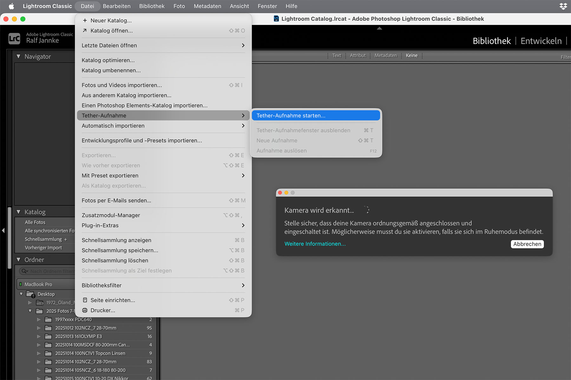This screenshot has width=571, height=380.
Task: Click the left panel collapse arrow
Action: coord(3,231)
